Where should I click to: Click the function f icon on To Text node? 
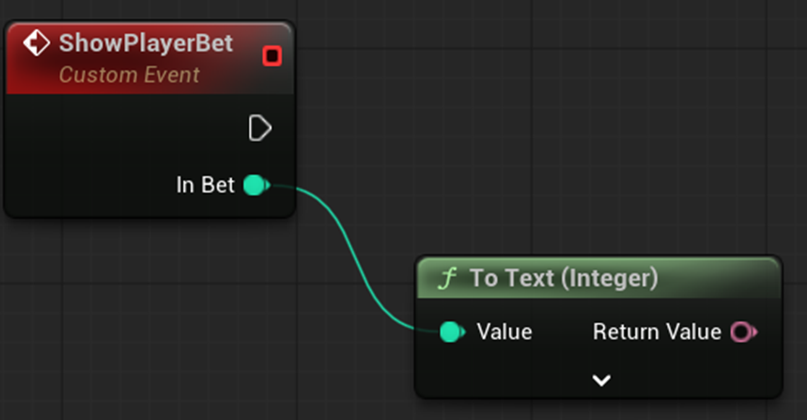pyautogui.click(x=448, y=278)
